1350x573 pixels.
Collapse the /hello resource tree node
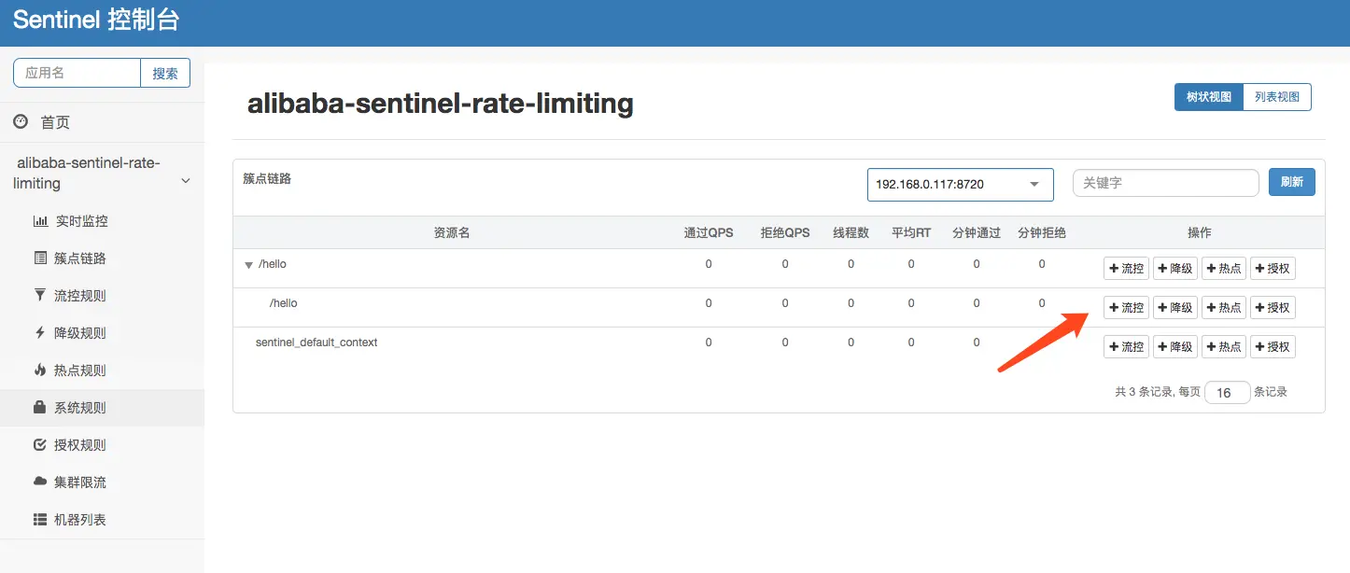click(248, 264)
